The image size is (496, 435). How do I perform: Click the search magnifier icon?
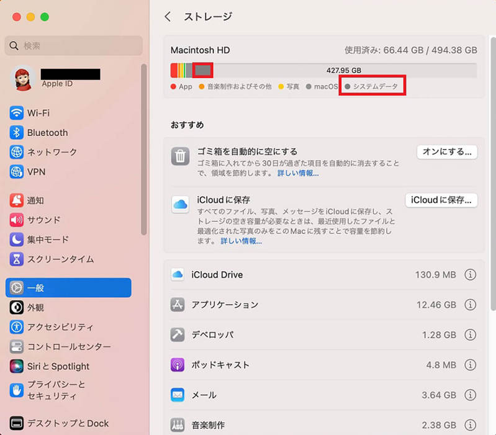click(14, 46)
